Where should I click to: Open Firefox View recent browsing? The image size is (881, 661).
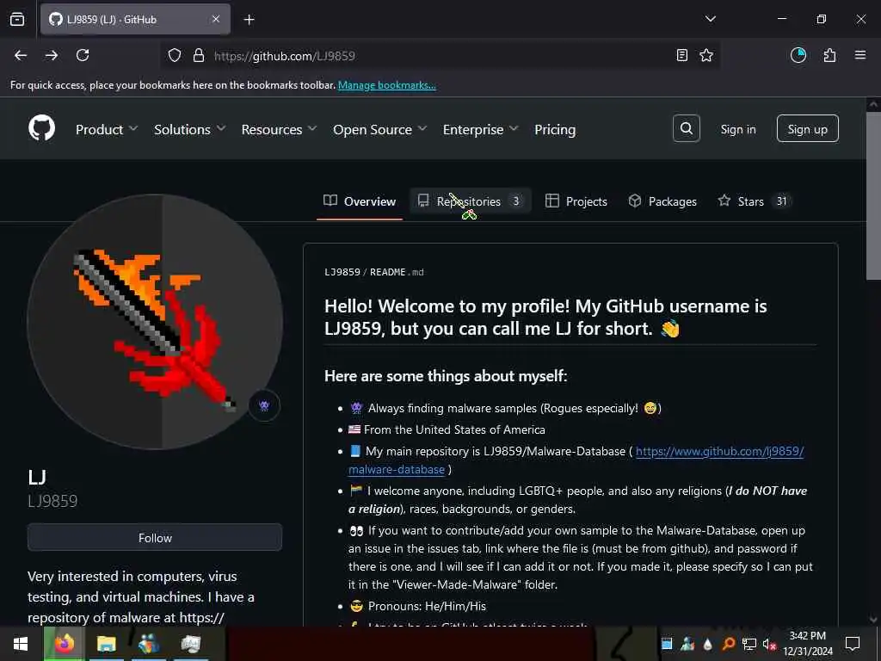point(17,19)
